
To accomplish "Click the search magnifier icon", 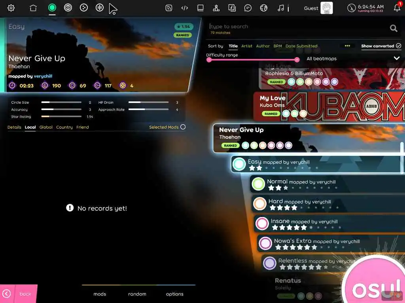I will click(394, 28).
